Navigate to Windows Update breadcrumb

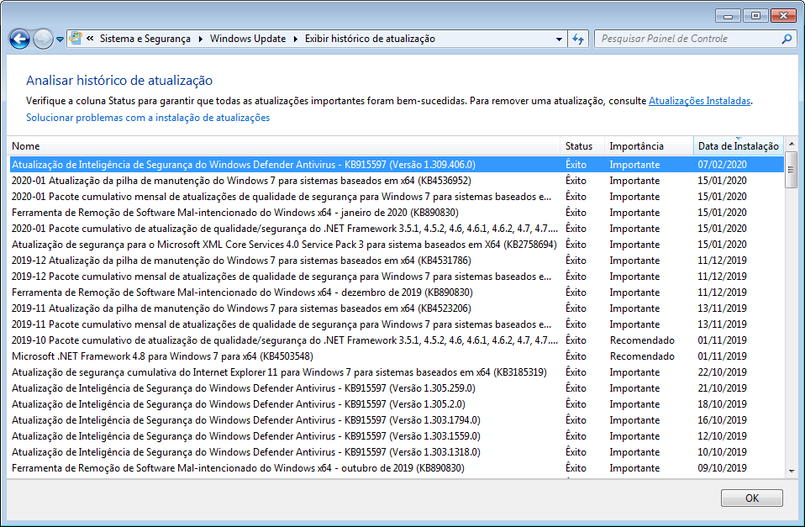248,39
